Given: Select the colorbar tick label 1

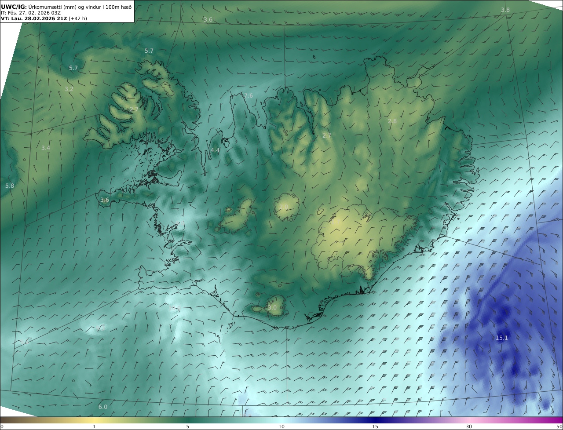Looking at the screenshot, I should tap(94, 426).
